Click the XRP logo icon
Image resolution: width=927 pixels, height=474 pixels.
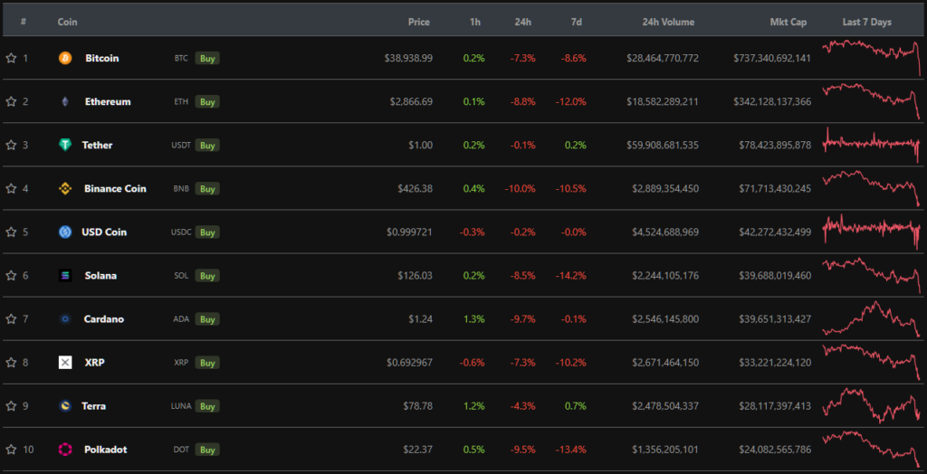point(65,363)
